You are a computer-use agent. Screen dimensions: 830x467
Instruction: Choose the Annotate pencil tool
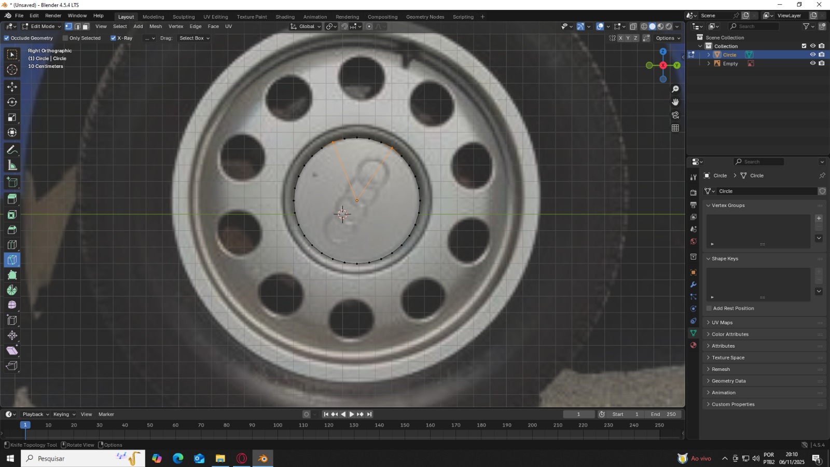tap(12, 150)
